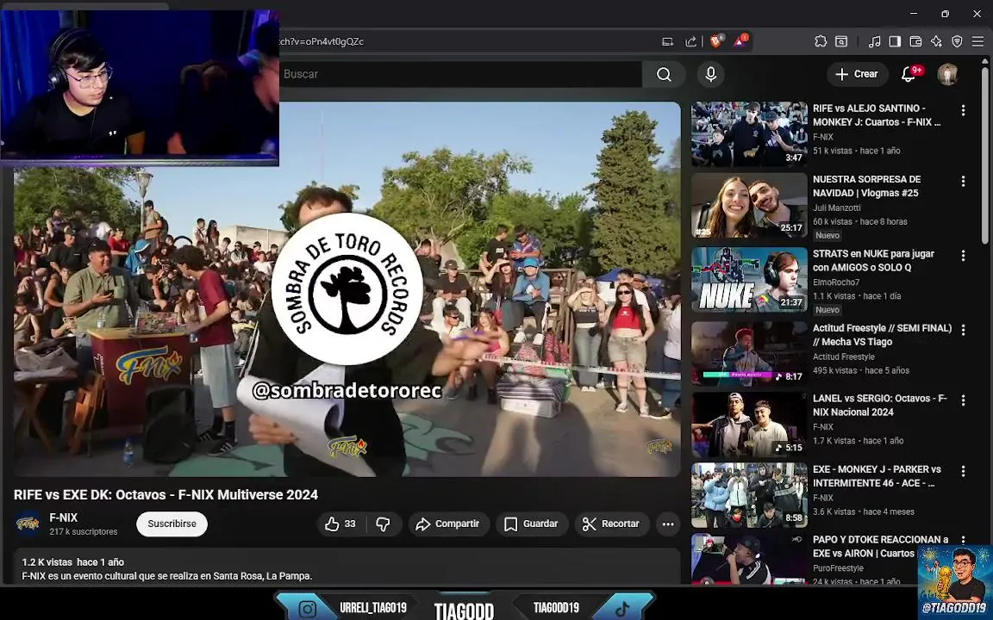Open the F-NIX channel name link
Screen dimensions: 993x620
click(63, 518)
